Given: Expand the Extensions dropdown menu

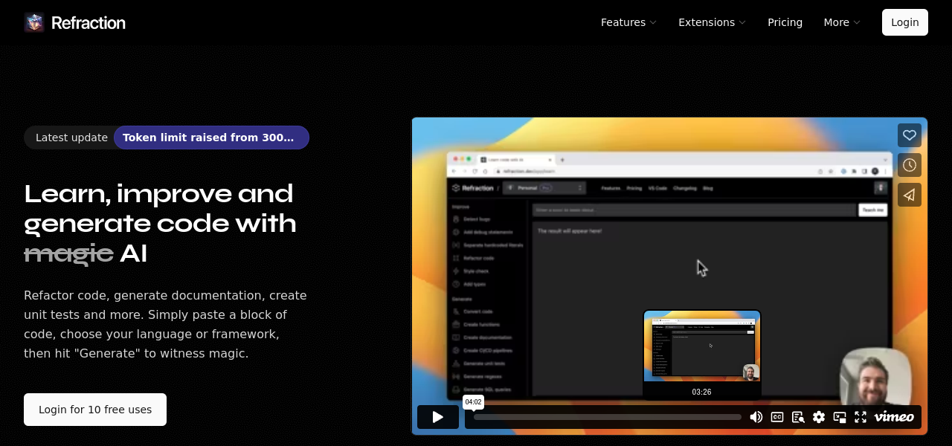Looking at the screenshot, I should pos(712,22).
